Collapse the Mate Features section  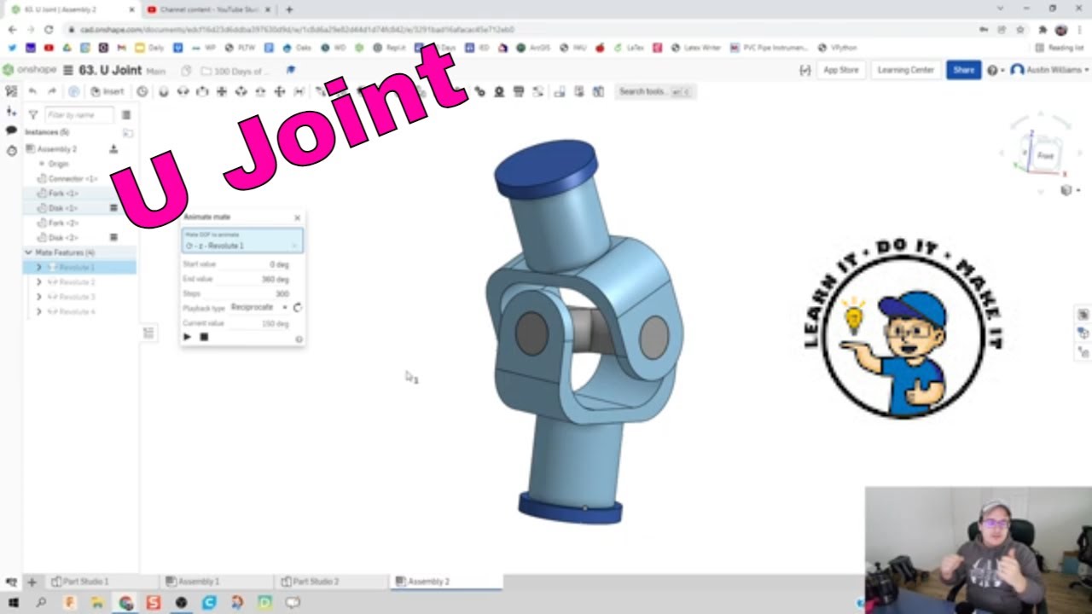tap(28, 252)
